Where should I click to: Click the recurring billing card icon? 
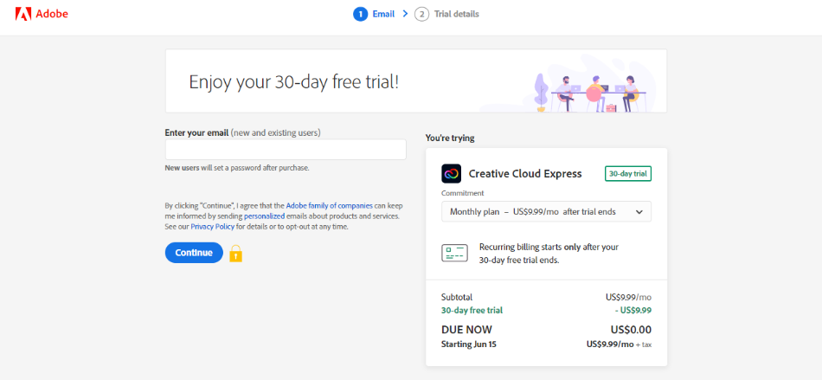coord(454,253)
